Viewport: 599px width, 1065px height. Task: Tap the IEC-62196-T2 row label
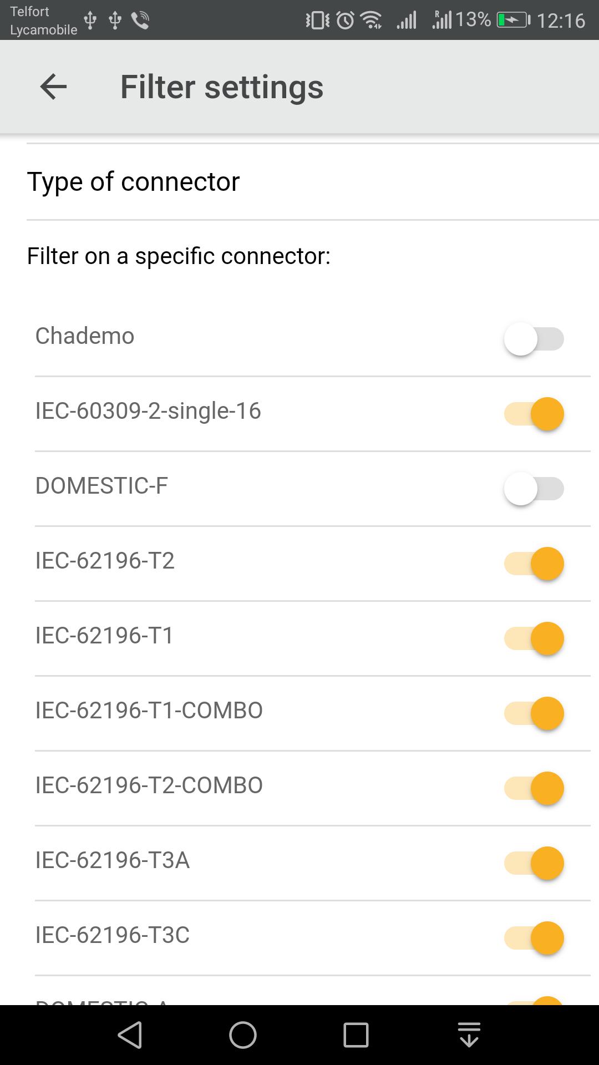coord(105,561)
